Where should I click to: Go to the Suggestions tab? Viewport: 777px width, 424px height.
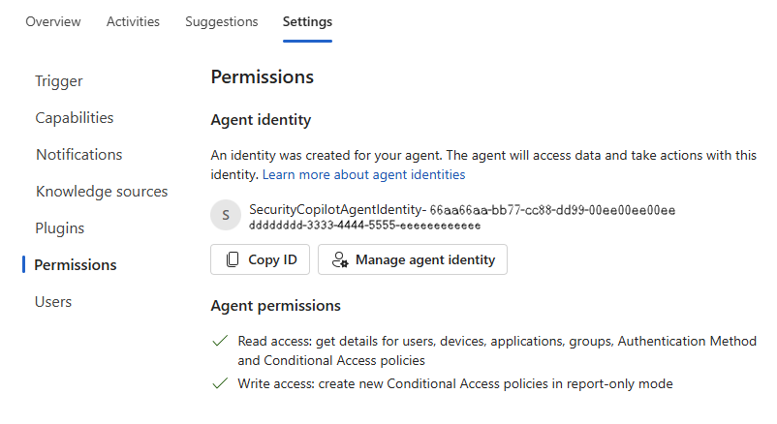coord(222,21)
